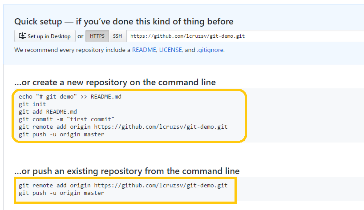Click the 'We recommend every repository' text

pyautogui.click(x=72, y=50)
